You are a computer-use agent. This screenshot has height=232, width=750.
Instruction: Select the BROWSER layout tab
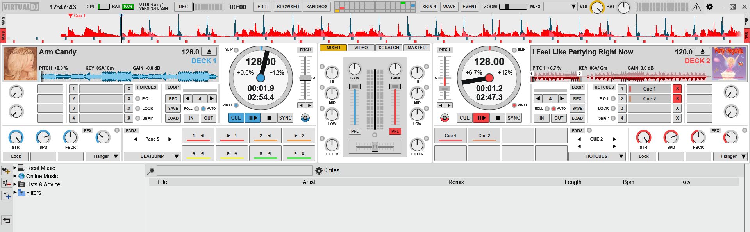[x=288, y=7]
